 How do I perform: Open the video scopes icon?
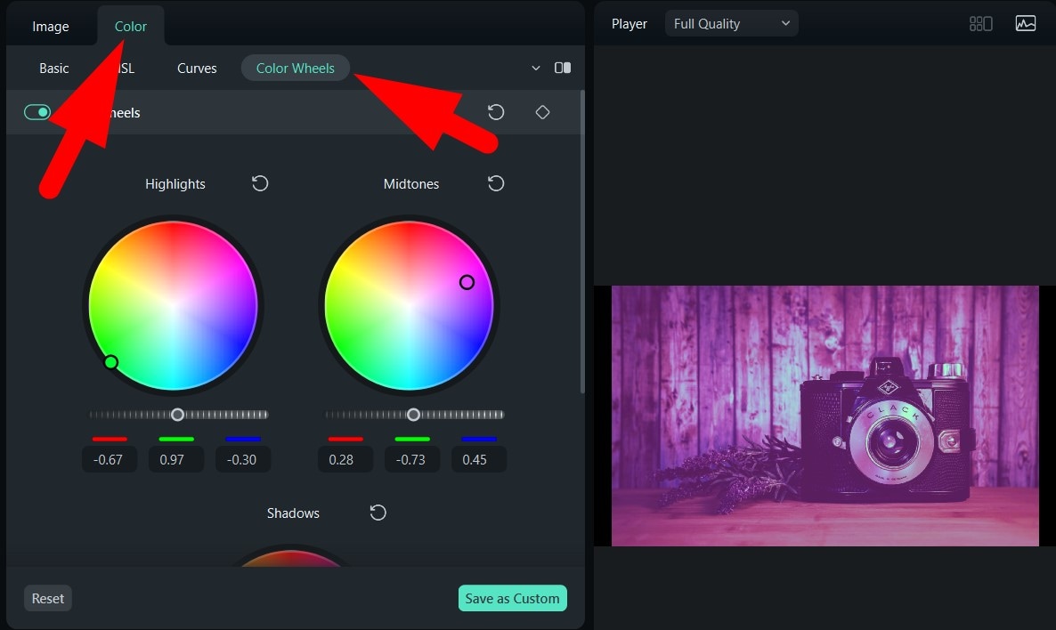tap(1025, 23)
